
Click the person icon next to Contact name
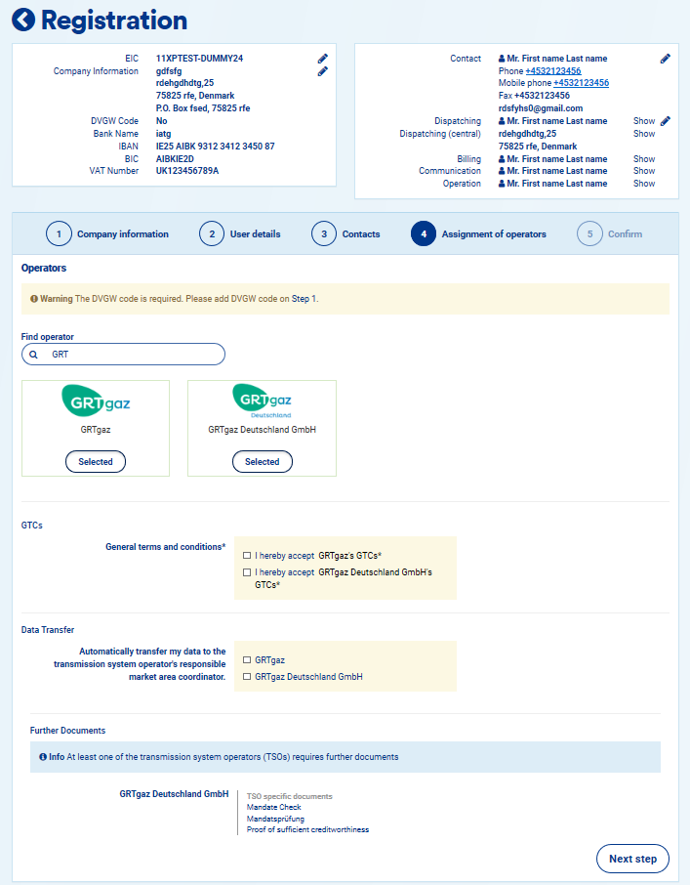coord(502,59)
